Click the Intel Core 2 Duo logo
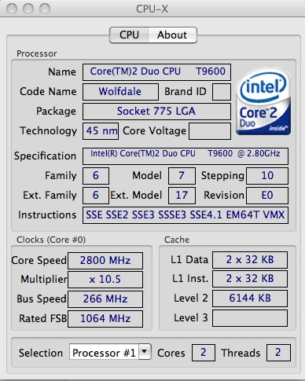The height and width of the screenshot is (381, 305). pos(263,101)
